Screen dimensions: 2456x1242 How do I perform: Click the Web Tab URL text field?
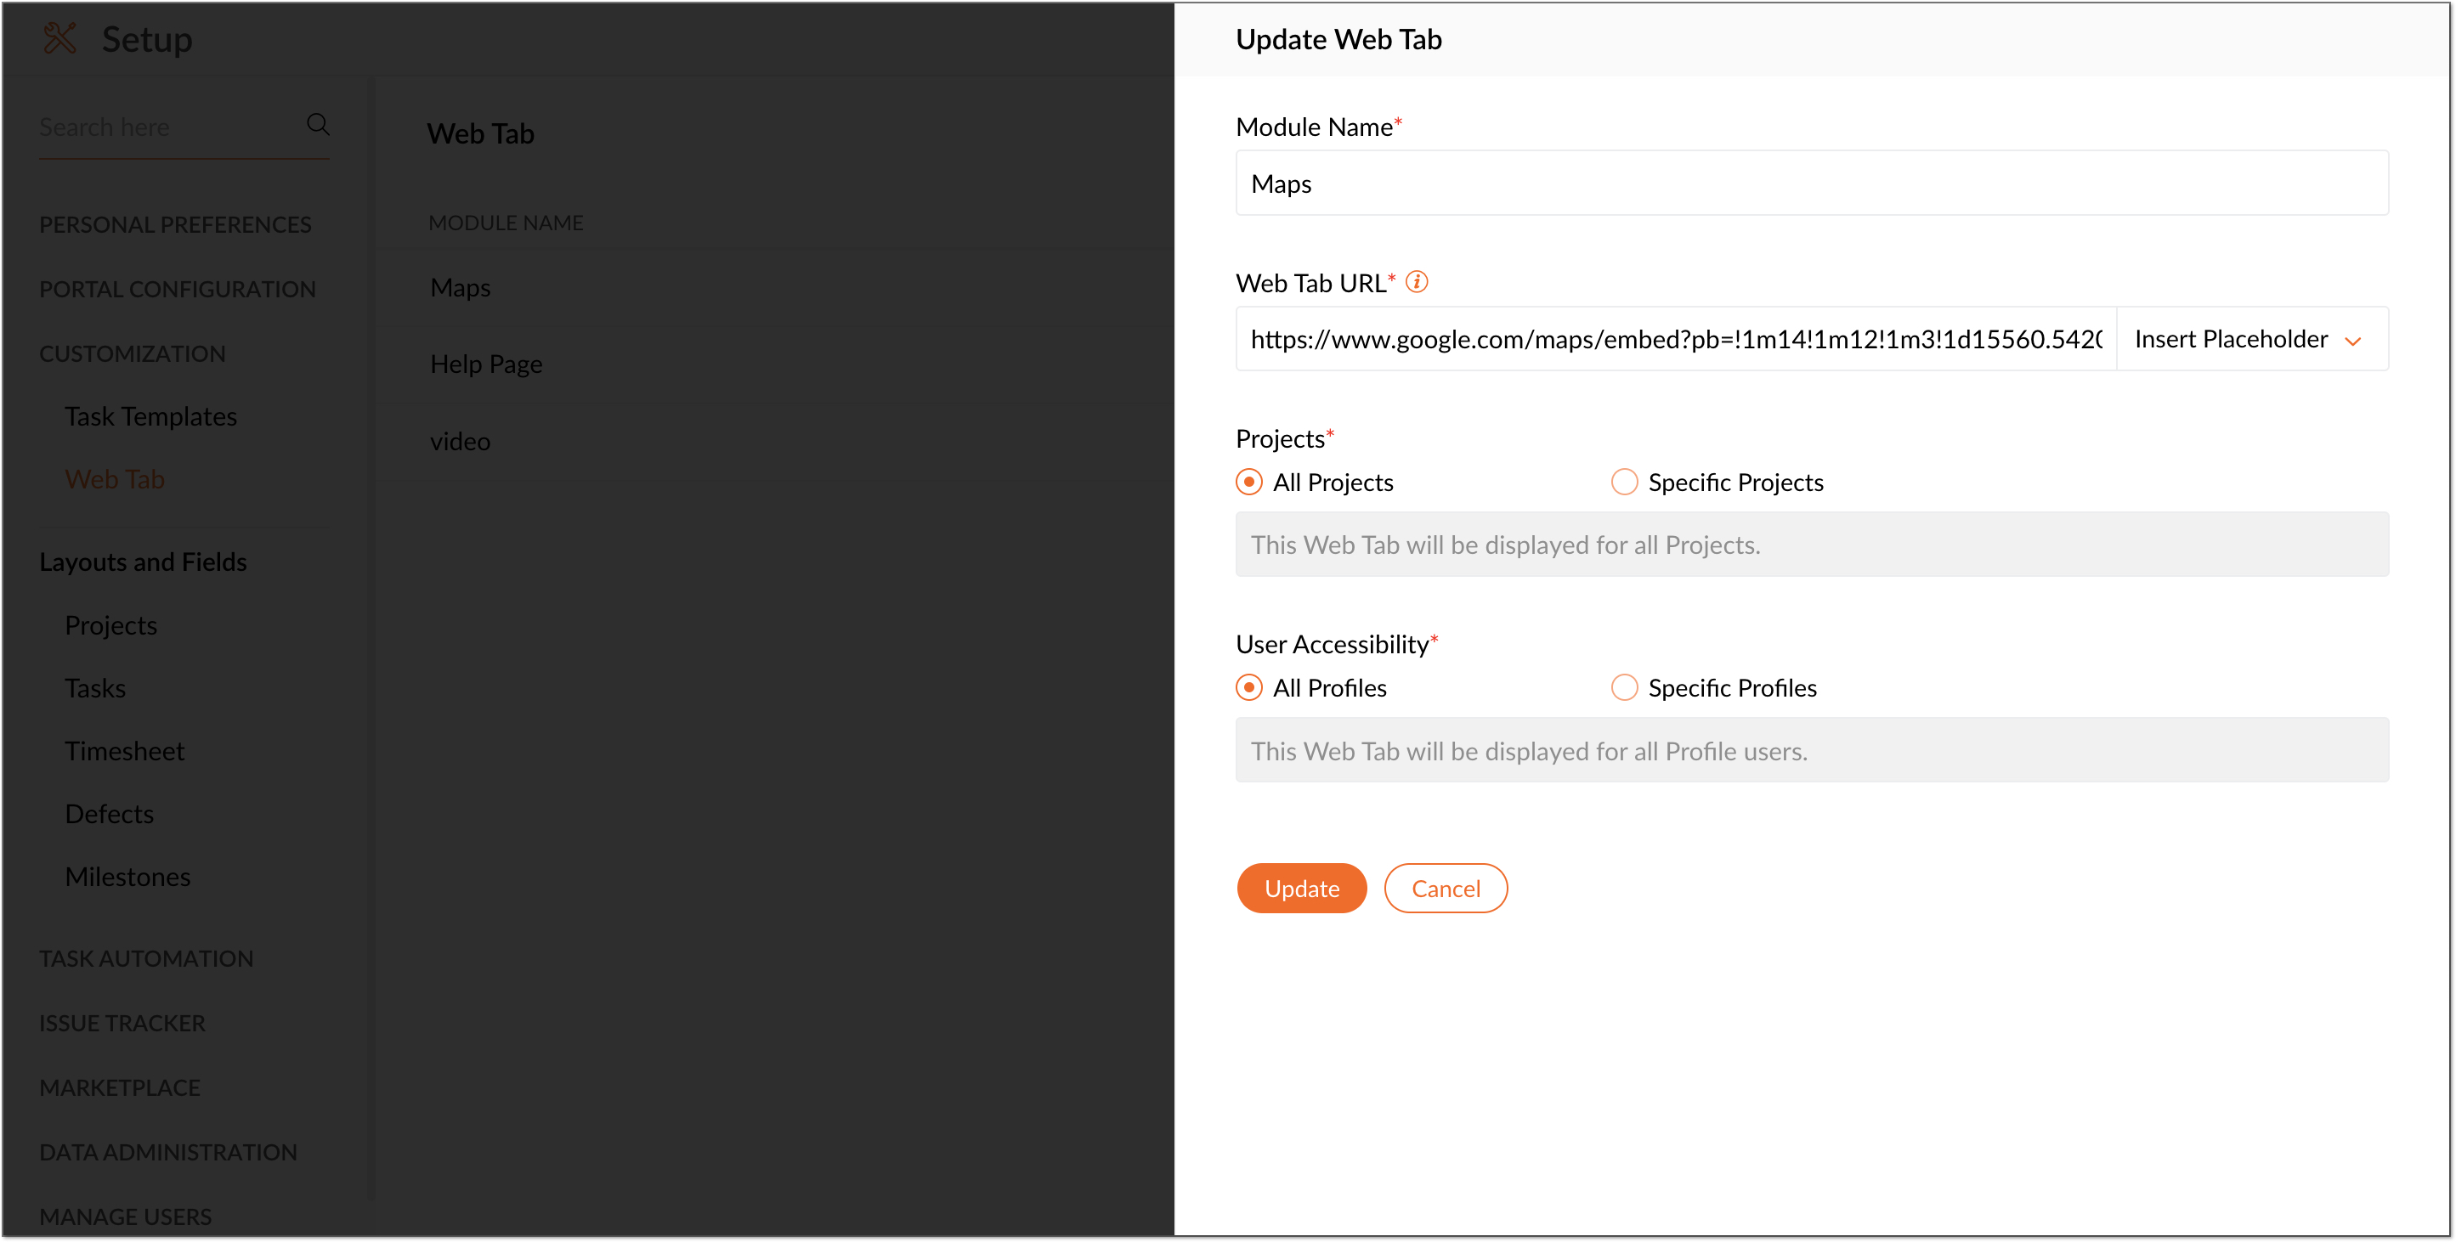coord(1676,339)
